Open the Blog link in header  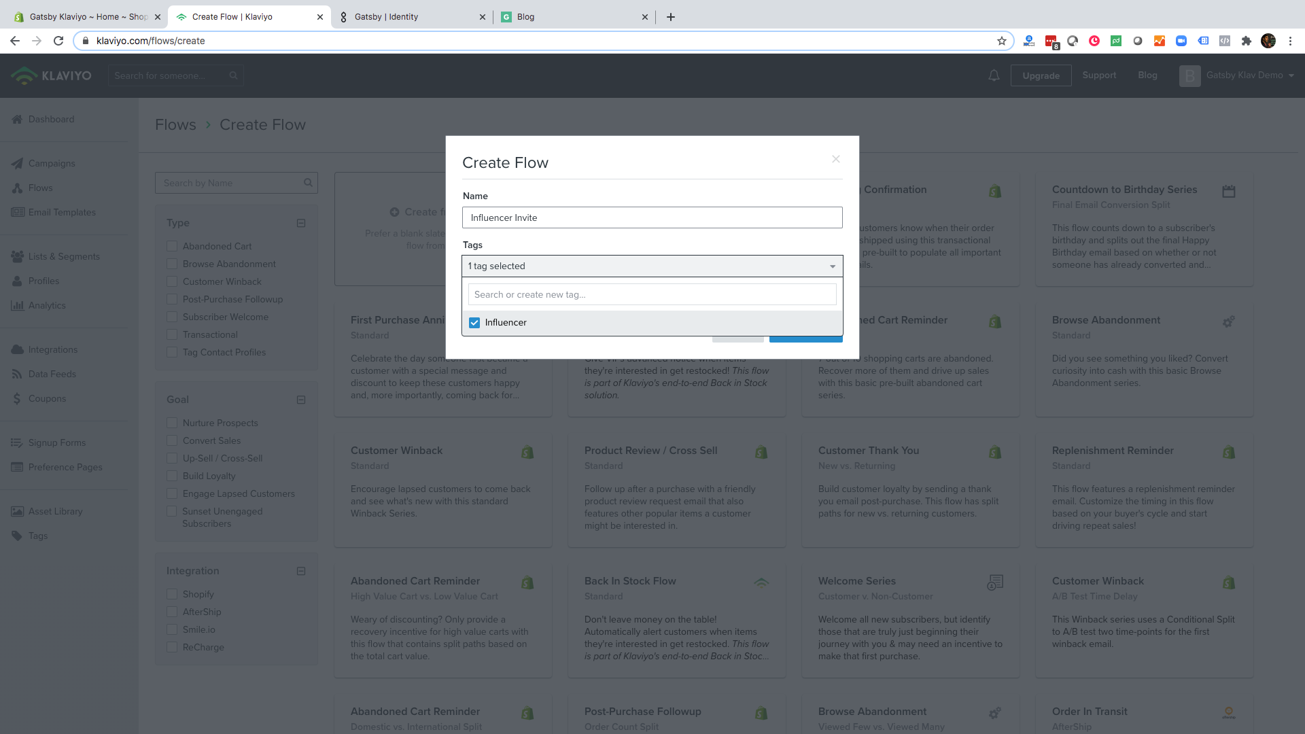coord(1147,75)
